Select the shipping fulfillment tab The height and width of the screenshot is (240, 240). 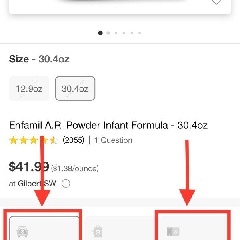194,228
